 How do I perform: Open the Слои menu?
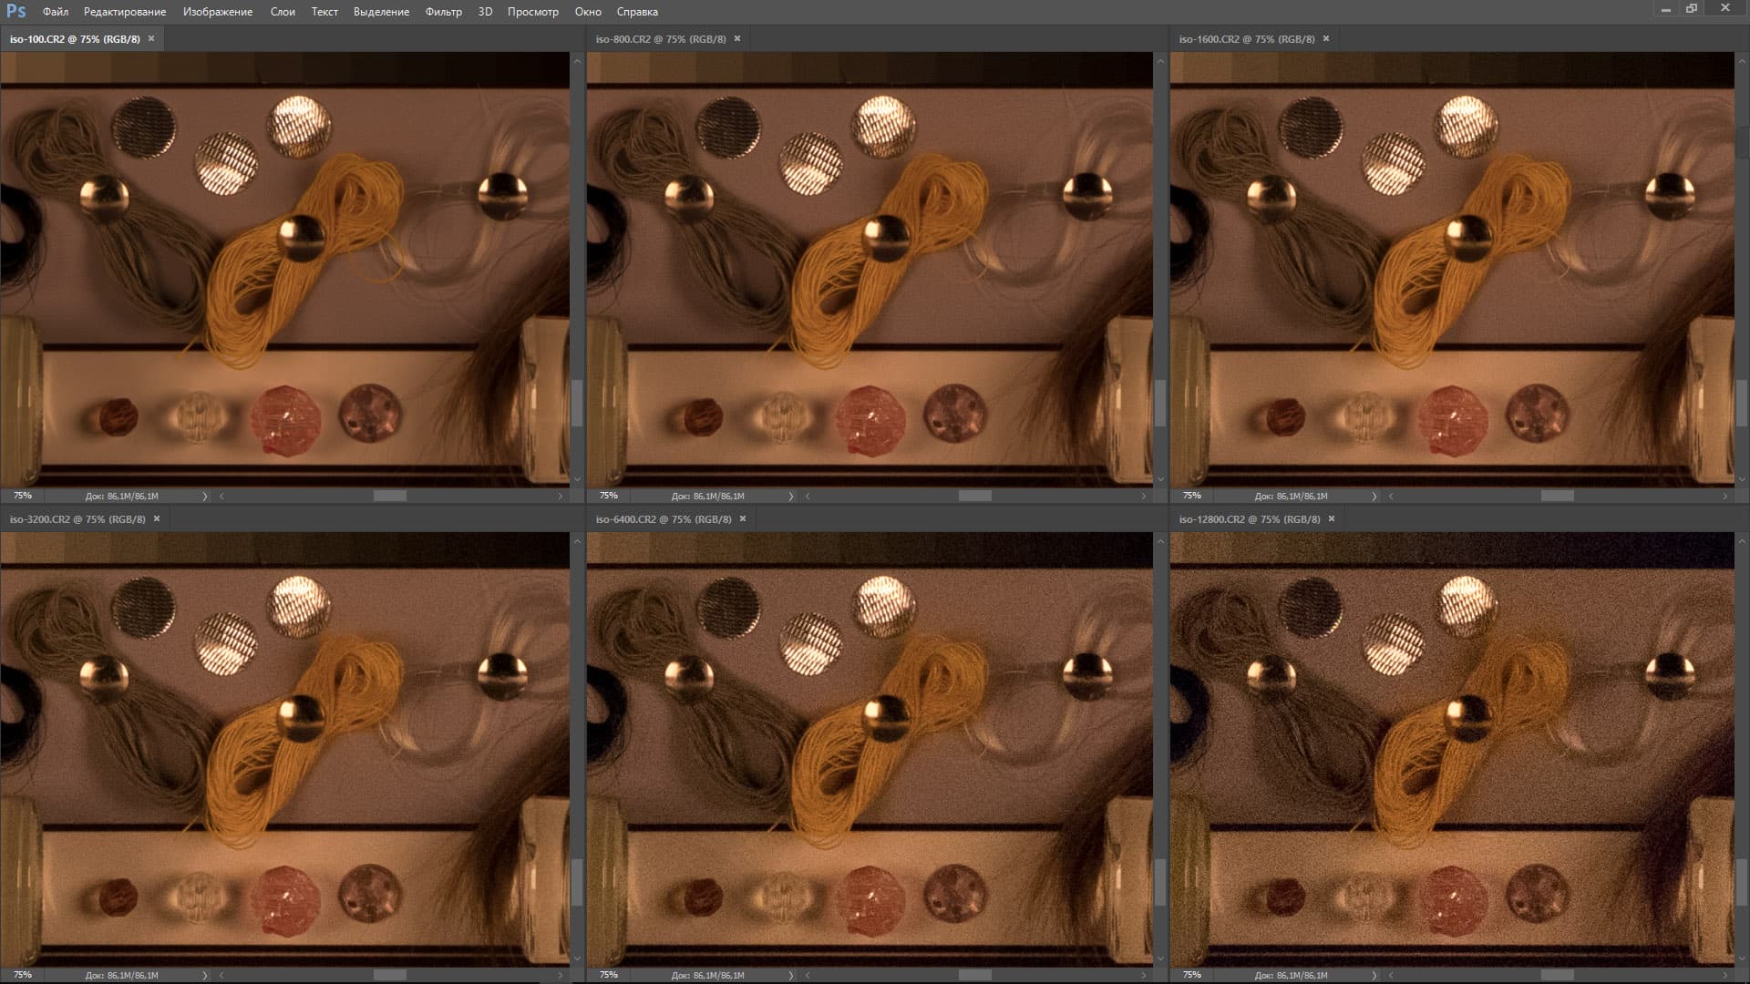283,12
